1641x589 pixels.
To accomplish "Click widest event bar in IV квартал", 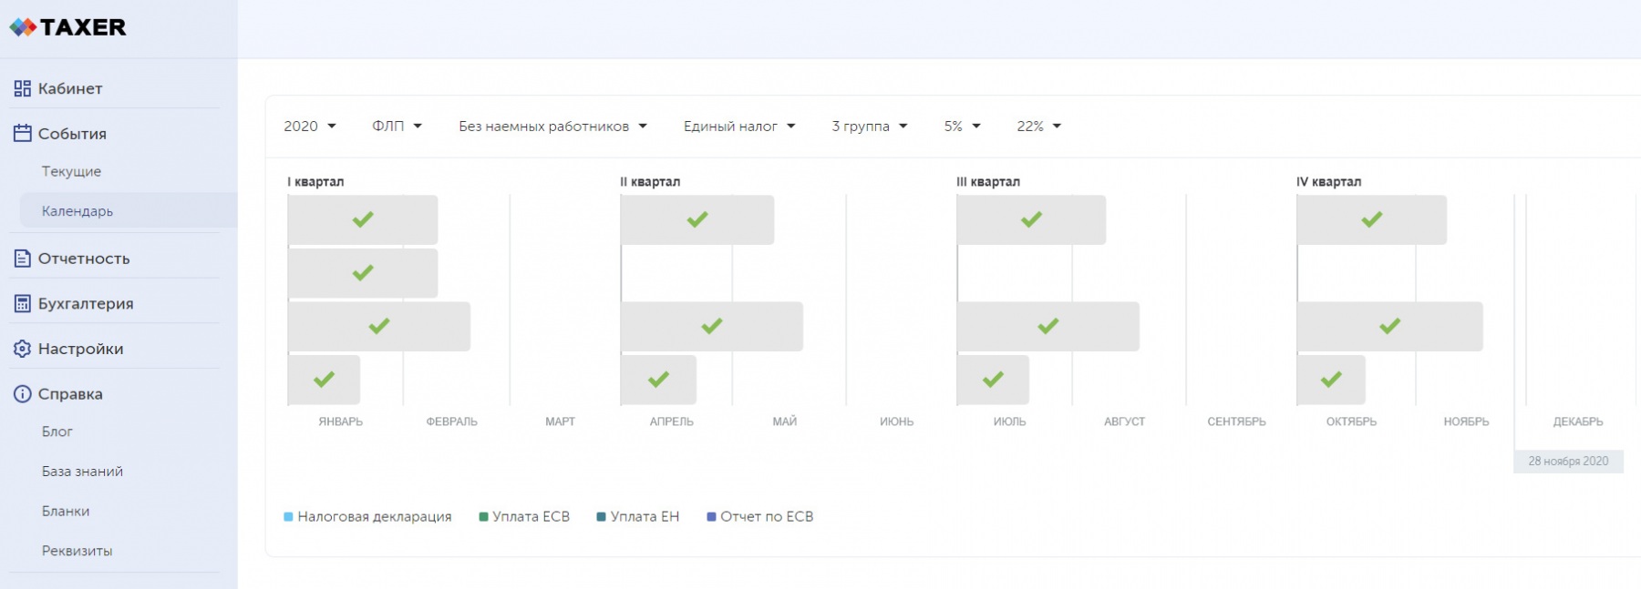I will point(1390,326).
